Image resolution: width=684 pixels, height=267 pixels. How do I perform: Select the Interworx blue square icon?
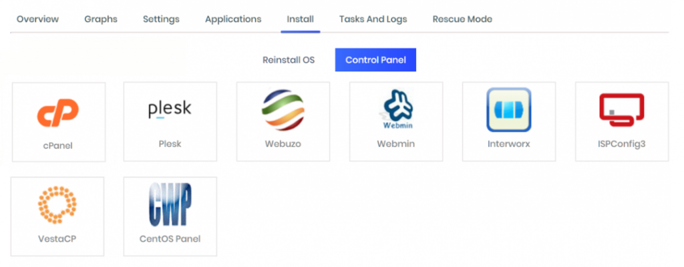(508, 110)
